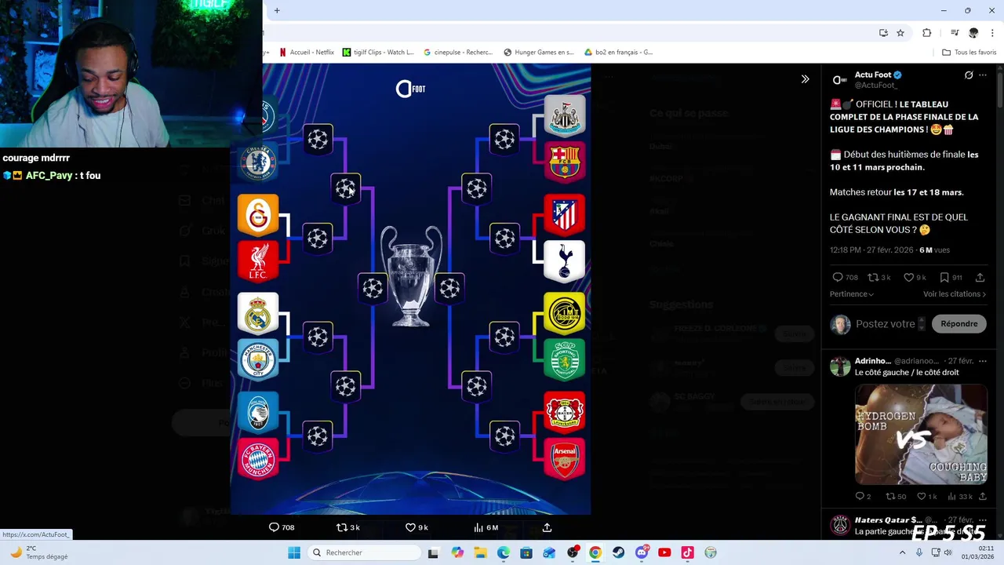The width and height of the screenshot is (1004, 565).
Task: Open the cinepulse search bookmark
Action: pos(458,53)
